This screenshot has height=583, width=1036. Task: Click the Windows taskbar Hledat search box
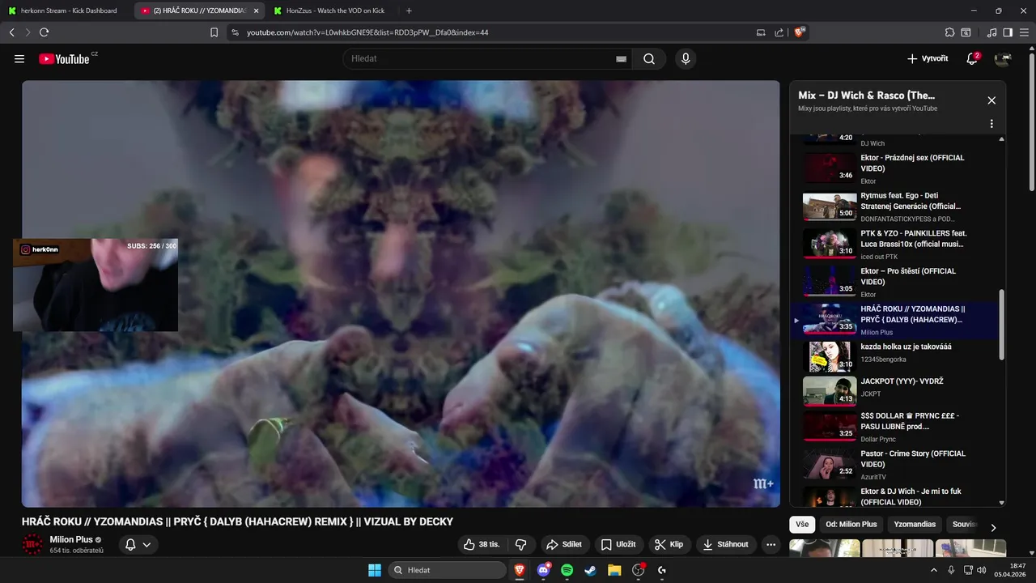click(x=447, y=570)
